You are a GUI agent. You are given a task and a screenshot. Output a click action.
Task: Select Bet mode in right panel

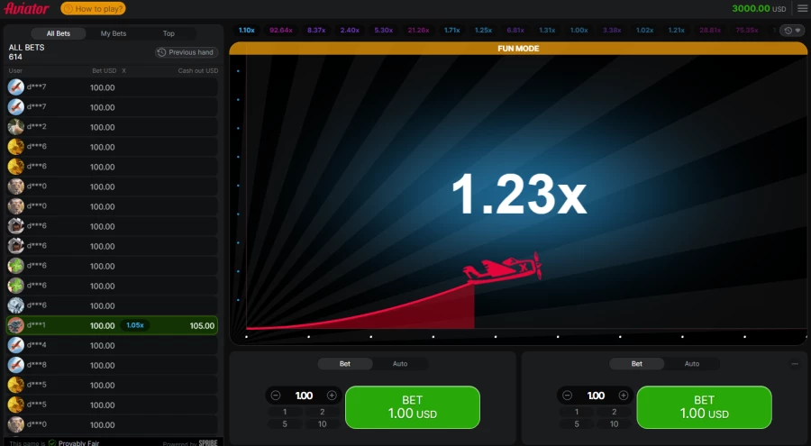point(637,364)
